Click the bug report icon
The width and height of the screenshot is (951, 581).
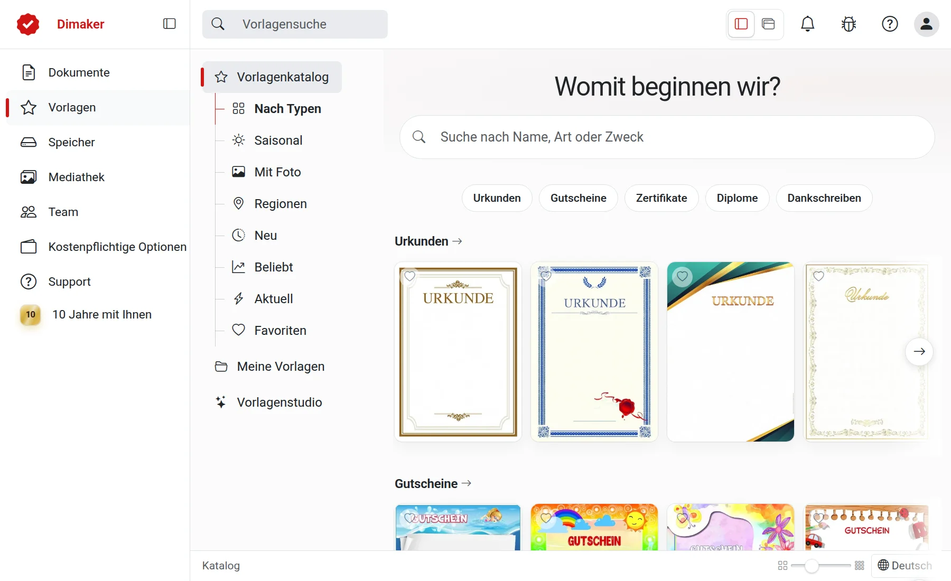[x=849, y=24]
